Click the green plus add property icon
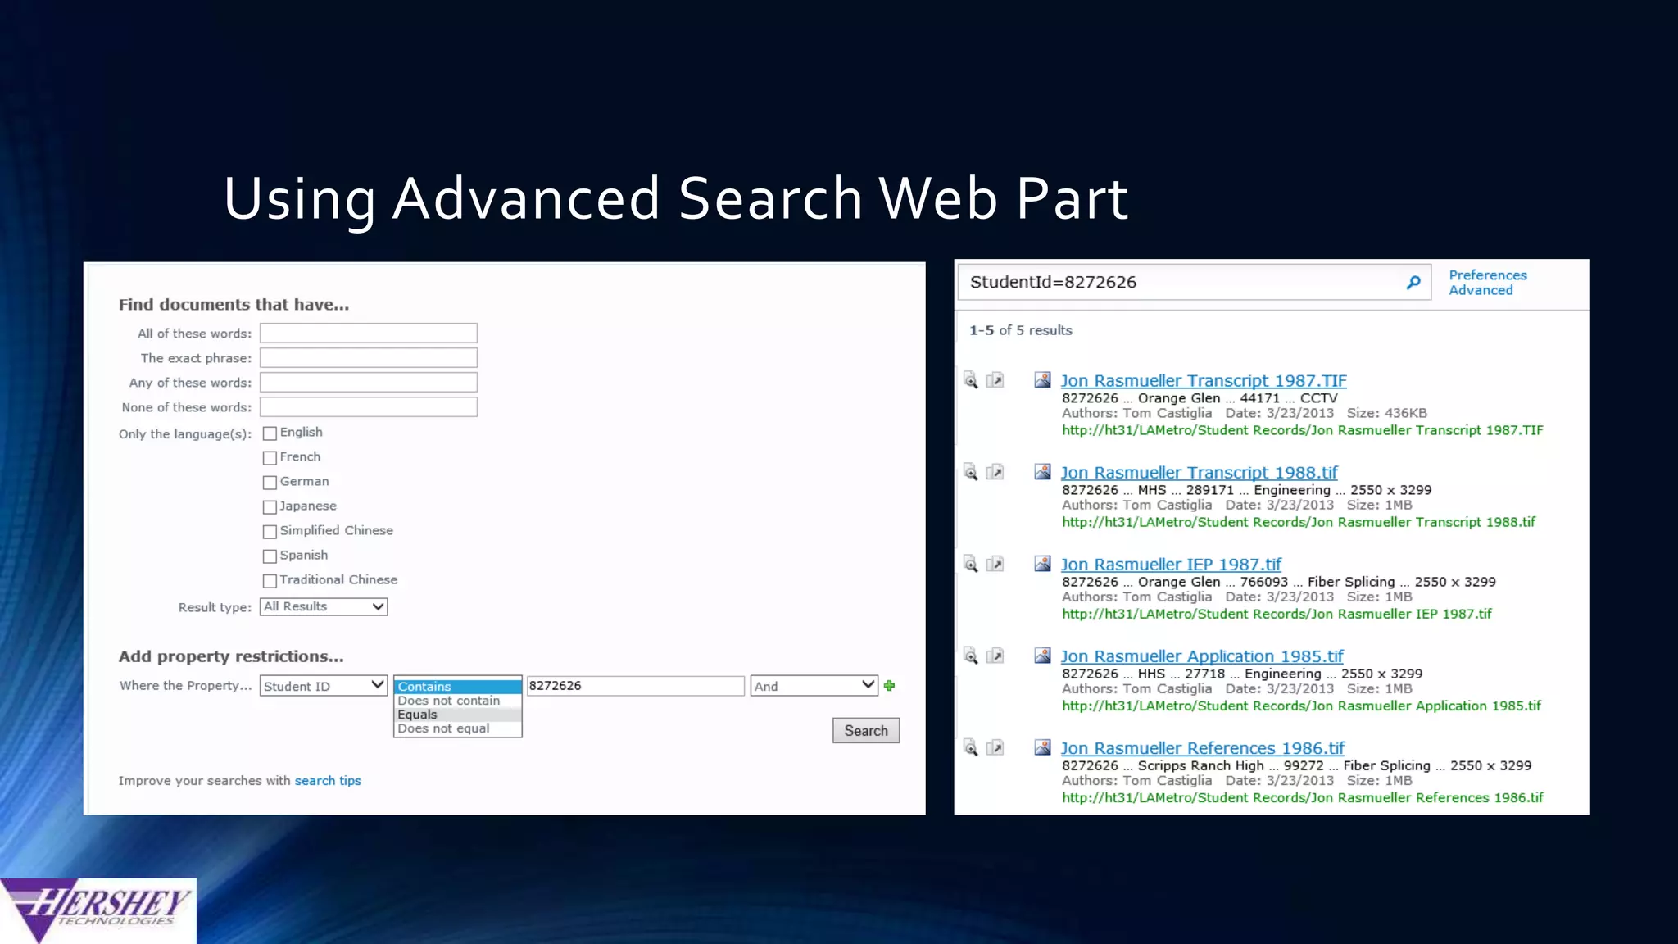 (x=890, y=686)
